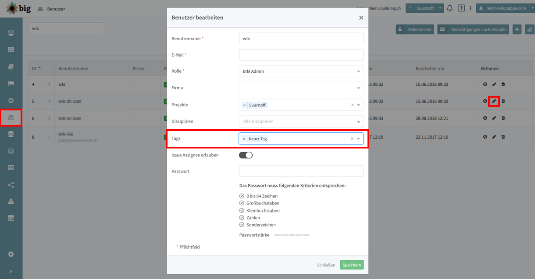
Task: Open the users icon in sidebar
Action: tap(11, 117)
